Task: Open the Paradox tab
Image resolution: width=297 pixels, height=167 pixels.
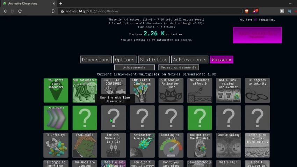Action: [x=222, y=60]
